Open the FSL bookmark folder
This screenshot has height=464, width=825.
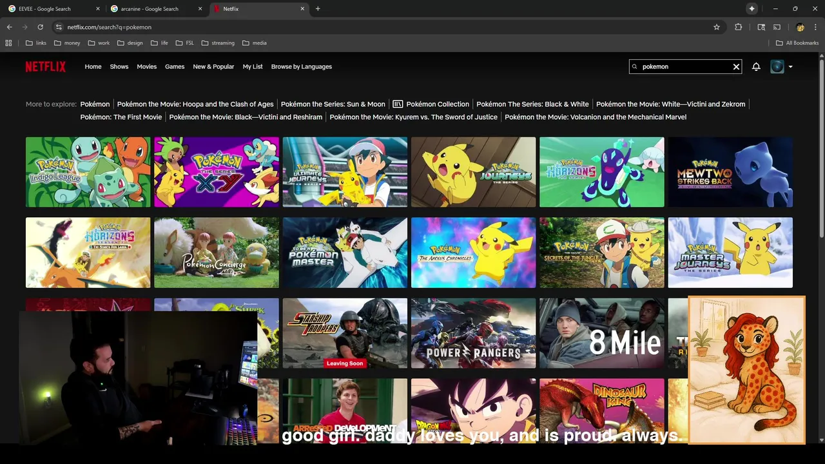click(x=185, y=43)
